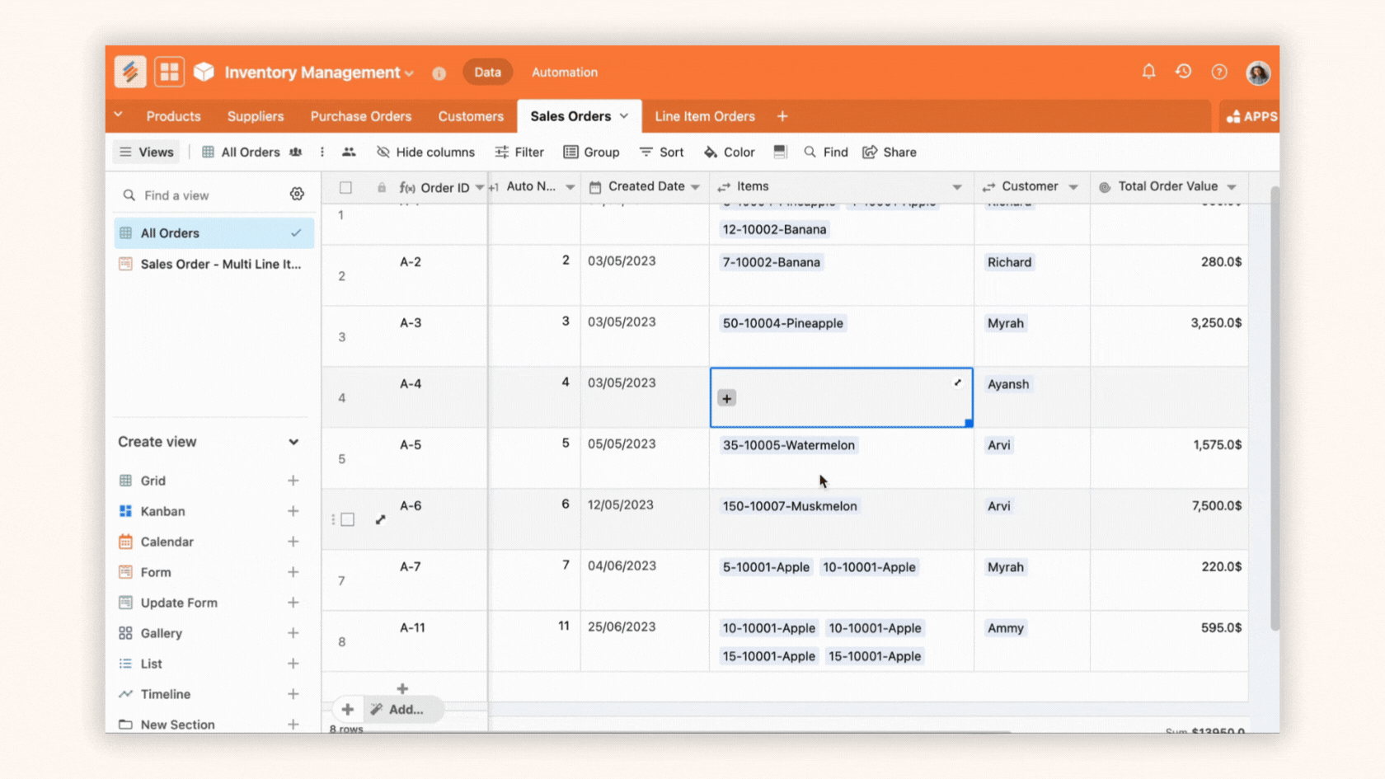Viewport: 1385px width, 779px height.
Task: Open the Total Order Value column dropdown
Action: pos(1232,187)
